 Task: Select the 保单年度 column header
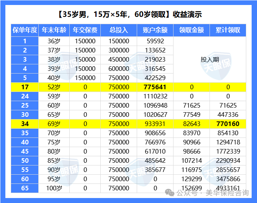[x=25, y=30]
